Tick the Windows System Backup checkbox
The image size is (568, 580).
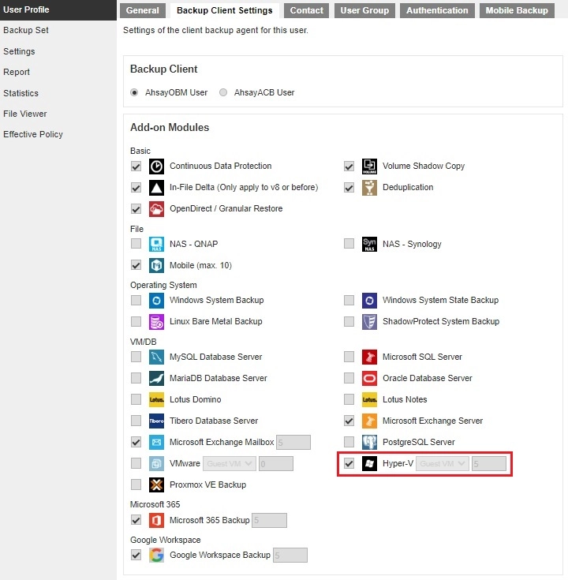click(136, 301)
